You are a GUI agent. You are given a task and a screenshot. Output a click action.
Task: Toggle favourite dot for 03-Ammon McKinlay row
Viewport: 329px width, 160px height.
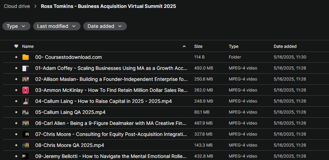(16, 90)
